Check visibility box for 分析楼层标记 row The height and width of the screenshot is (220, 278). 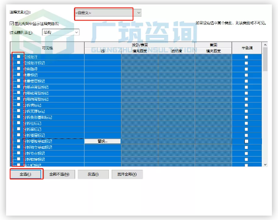18,135
